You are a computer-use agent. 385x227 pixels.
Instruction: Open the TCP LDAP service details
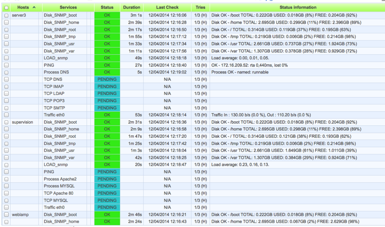point(54,94)
